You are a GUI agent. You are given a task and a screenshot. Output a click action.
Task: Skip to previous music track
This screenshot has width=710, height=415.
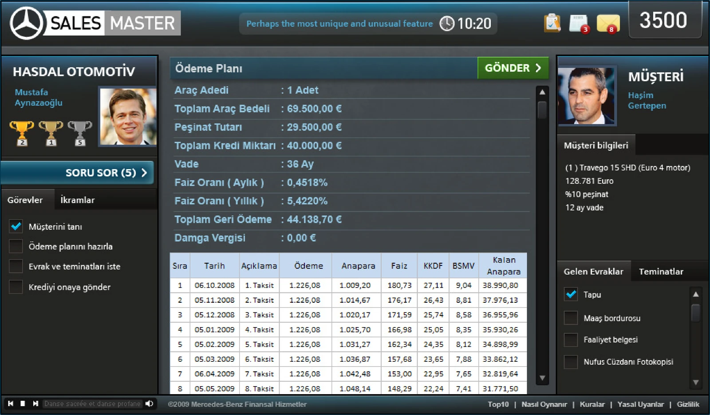point(11,403)
